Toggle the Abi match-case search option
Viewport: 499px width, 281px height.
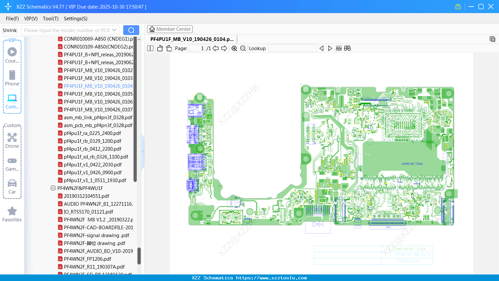pyautogui.click(x=338, y=48)
